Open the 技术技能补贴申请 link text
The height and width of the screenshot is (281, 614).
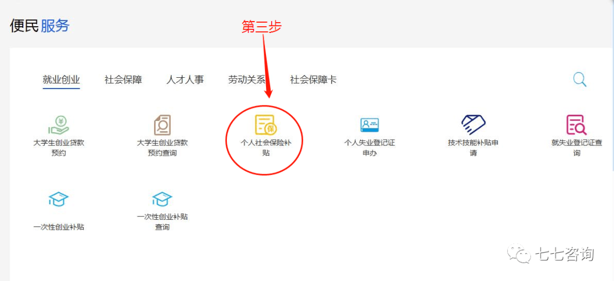coord(473,148)
